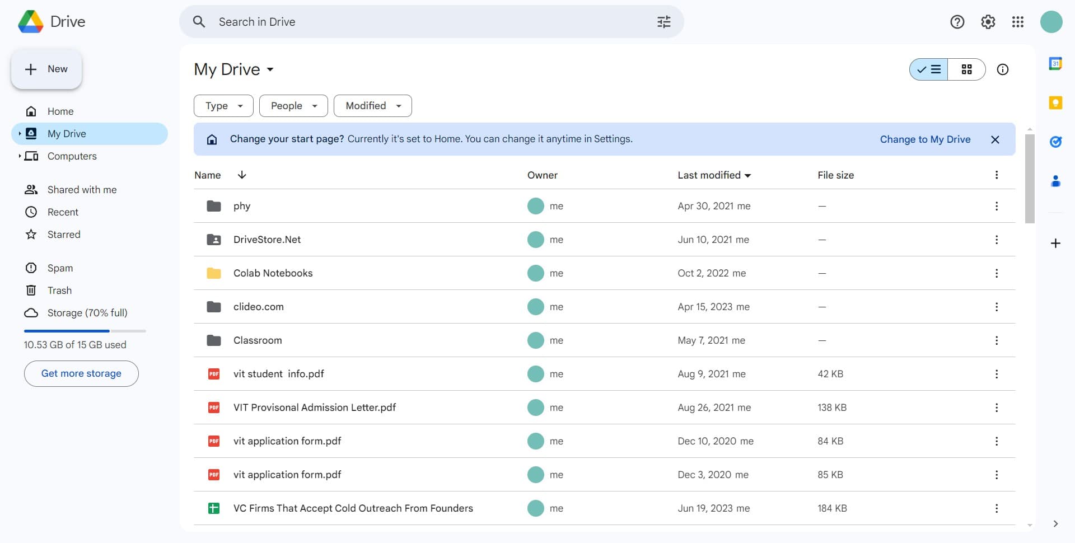This screenshot has width=1075, height=543.
Task: Expand the Computers tree item
Action: tap(20, 156)
